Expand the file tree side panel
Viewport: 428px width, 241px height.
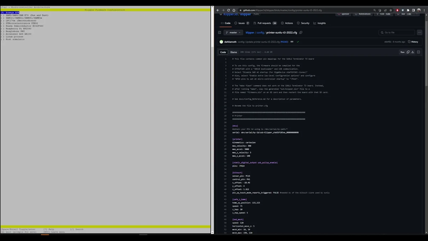pos(220,32)
